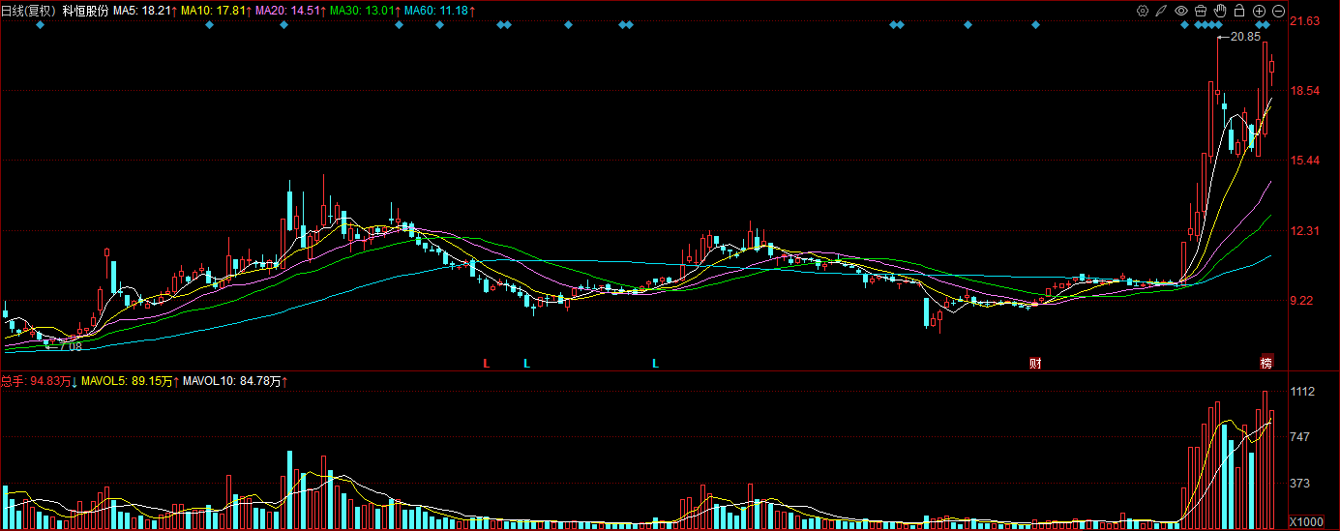Click the 9.22 price axis value
This screenshot has height=531, width=1340.
(1303, 301)
